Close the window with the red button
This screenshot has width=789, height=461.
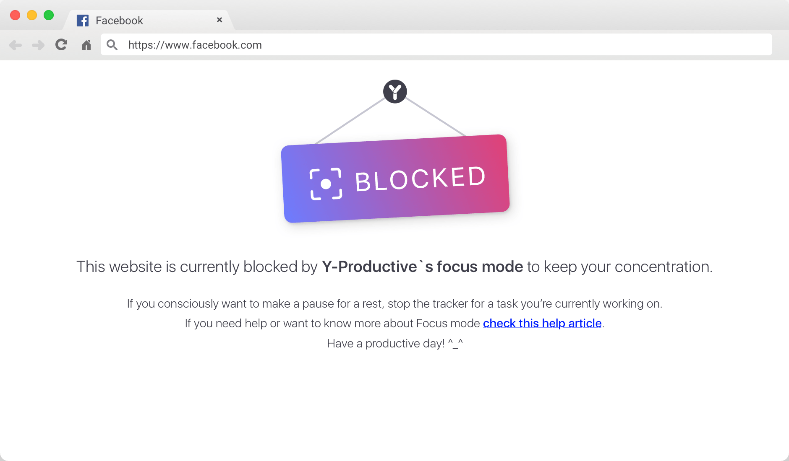pyautogui.click(x=15, y=15)
